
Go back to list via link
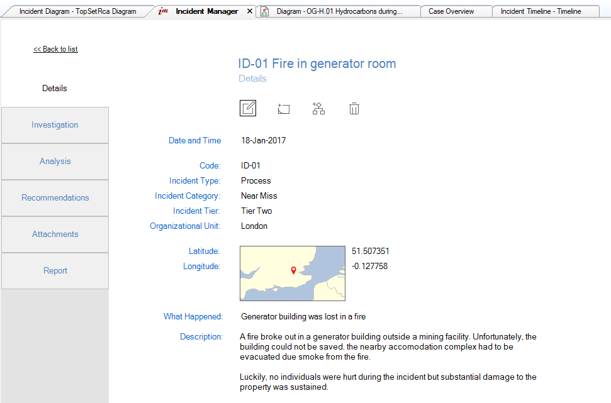coord(55,49)
